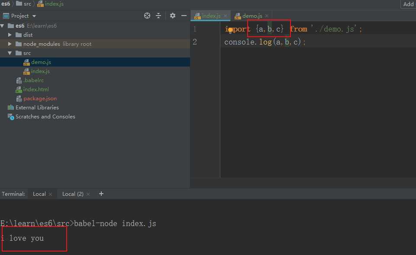Close the Local terminal tab

click(x=50, y=194)
